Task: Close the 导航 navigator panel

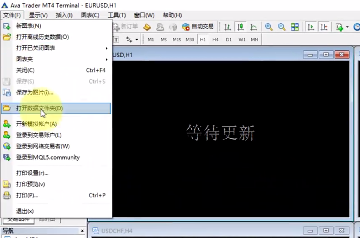Action: coord(82,231)
